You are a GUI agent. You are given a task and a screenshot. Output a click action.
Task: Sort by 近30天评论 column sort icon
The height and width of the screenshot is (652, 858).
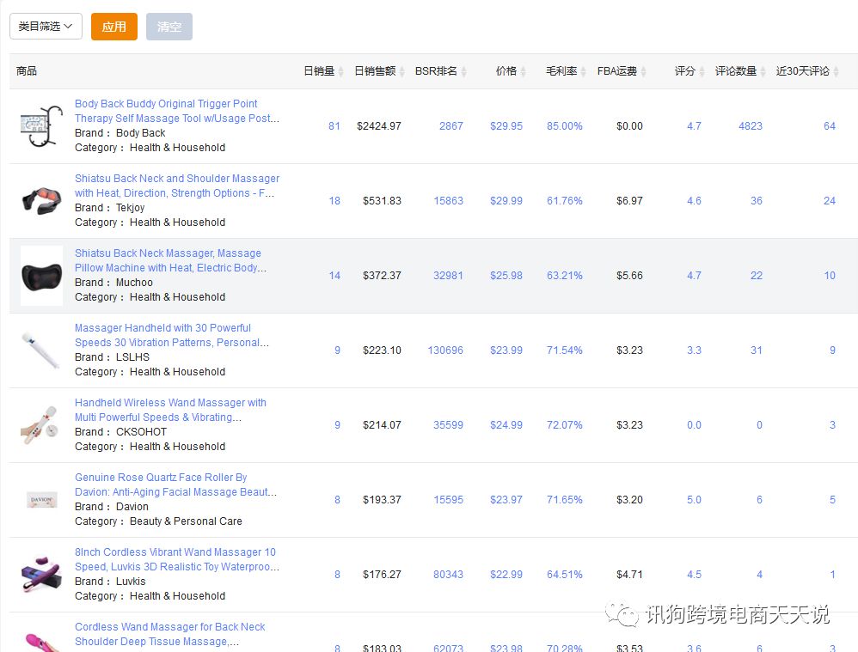pyautogui.click(x=837, y=71)
